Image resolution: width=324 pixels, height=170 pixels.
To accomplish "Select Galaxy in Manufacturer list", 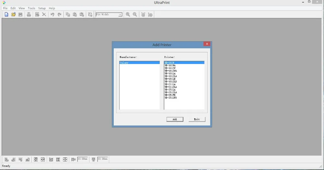I will [x=139, y=63].
